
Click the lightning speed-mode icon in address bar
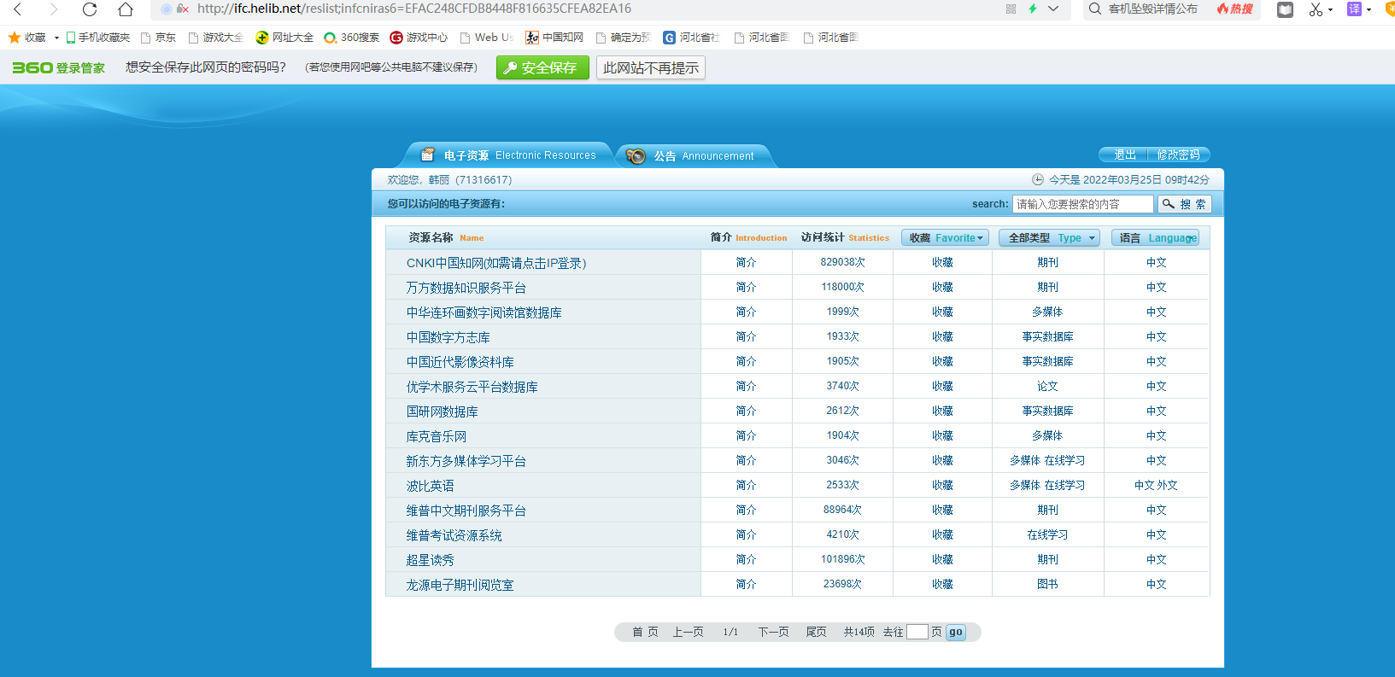1033,9
